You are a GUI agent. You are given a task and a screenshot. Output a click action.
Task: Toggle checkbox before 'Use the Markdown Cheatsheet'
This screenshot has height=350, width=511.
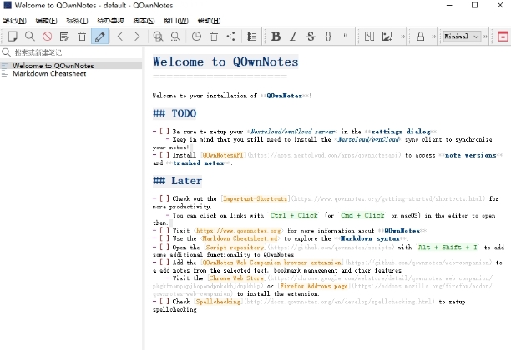[x=164, y=238]
